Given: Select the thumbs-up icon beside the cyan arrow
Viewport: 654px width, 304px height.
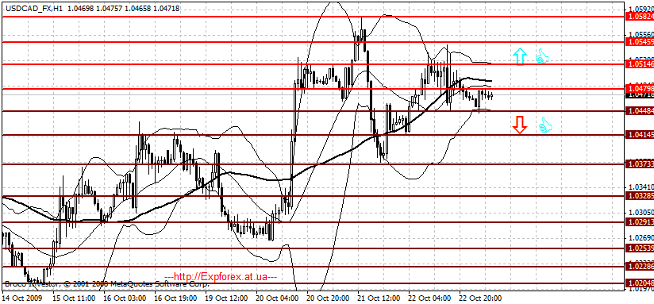Looking at the screenshot, I should (x=542, y=56).
